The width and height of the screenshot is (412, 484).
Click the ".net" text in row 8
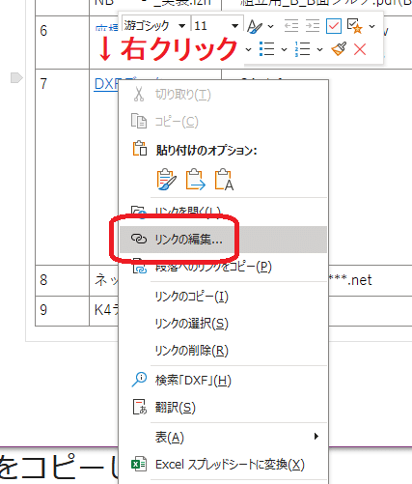(360, 280)
